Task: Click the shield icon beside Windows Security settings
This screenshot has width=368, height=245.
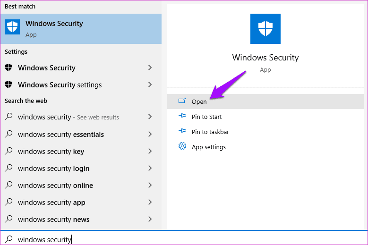Action: pyautogui.click(x=8, y=85)
